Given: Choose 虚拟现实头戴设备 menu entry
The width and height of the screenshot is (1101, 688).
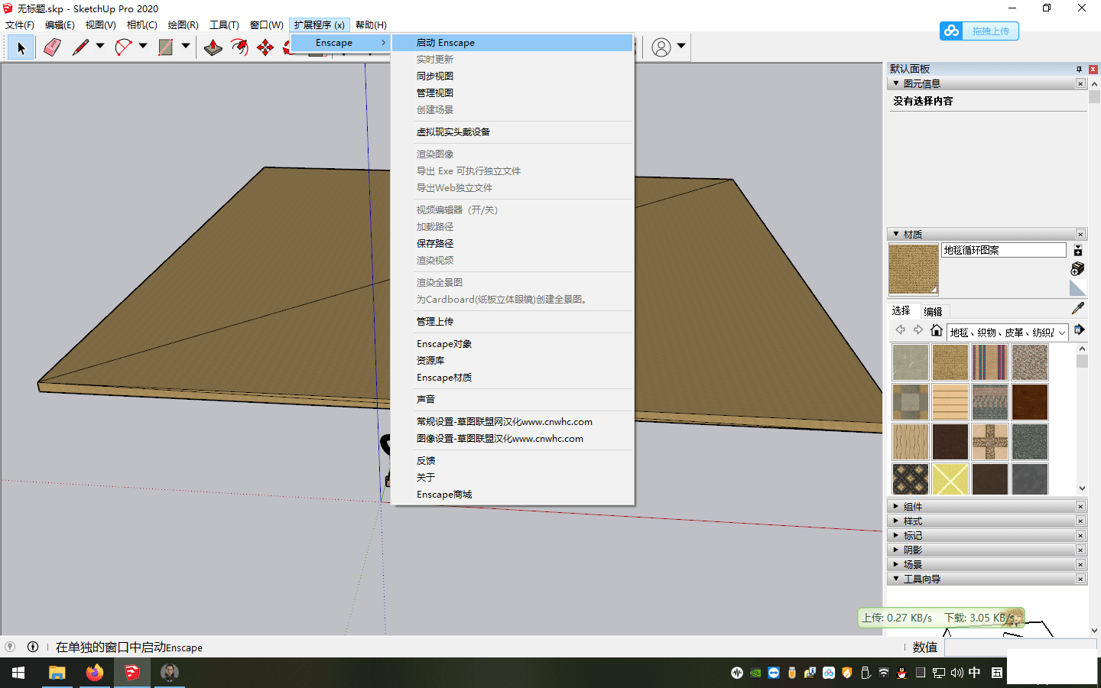Looking at the screenshot, I should tap(512, 132).
